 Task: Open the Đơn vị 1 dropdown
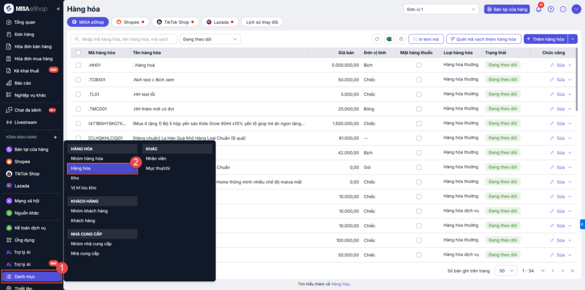tap(441, 9)
